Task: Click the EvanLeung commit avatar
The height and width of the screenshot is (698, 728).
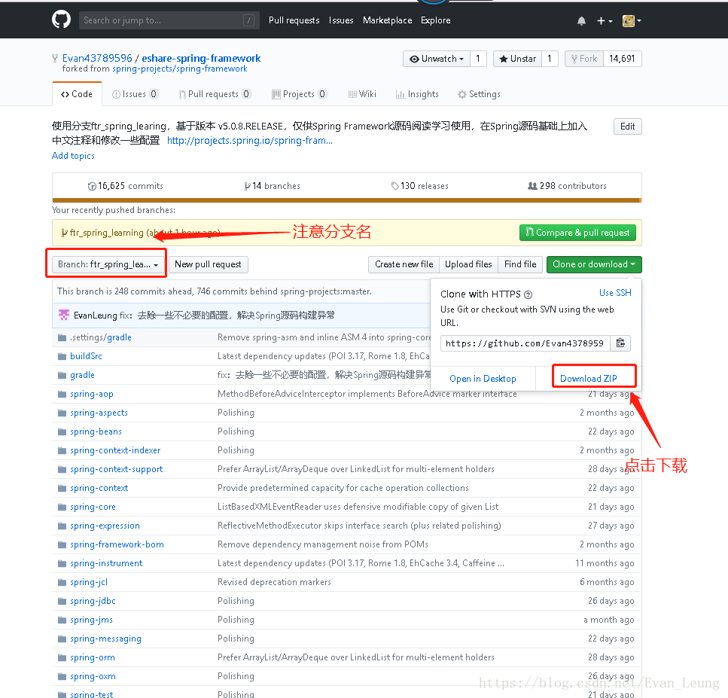Action: pyautogui.click(x=63, y=315)
